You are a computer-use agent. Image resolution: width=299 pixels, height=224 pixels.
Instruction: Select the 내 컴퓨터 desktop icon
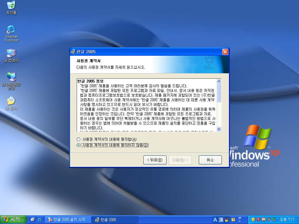[x=11, y=56]
